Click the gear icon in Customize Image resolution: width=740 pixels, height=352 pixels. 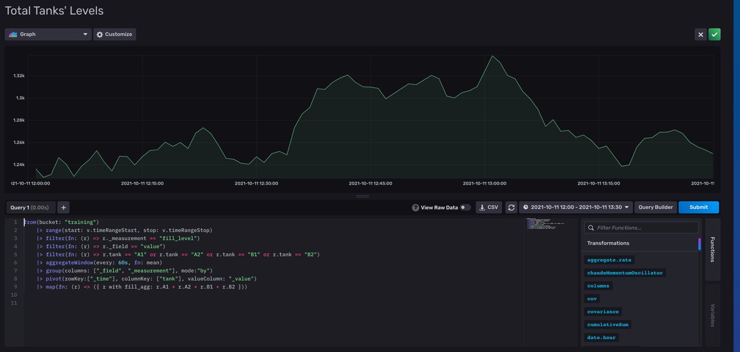click(100, 35)
